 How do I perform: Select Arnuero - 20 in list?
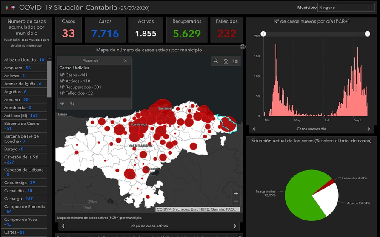[24, 100]
